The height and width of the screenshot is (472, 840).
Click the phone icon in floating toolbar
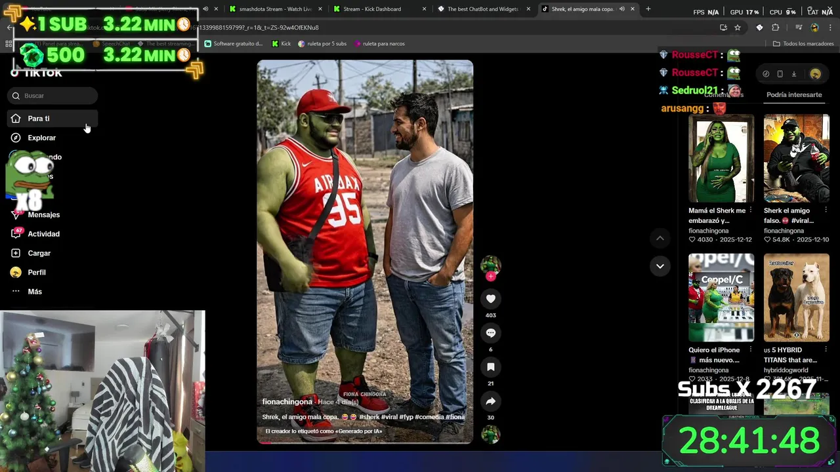pos(780,74)
